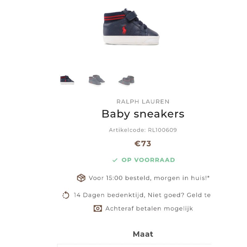Select the first side-view sneaker thumbnail
Viewport: 247px width, 247px height.
67,80
